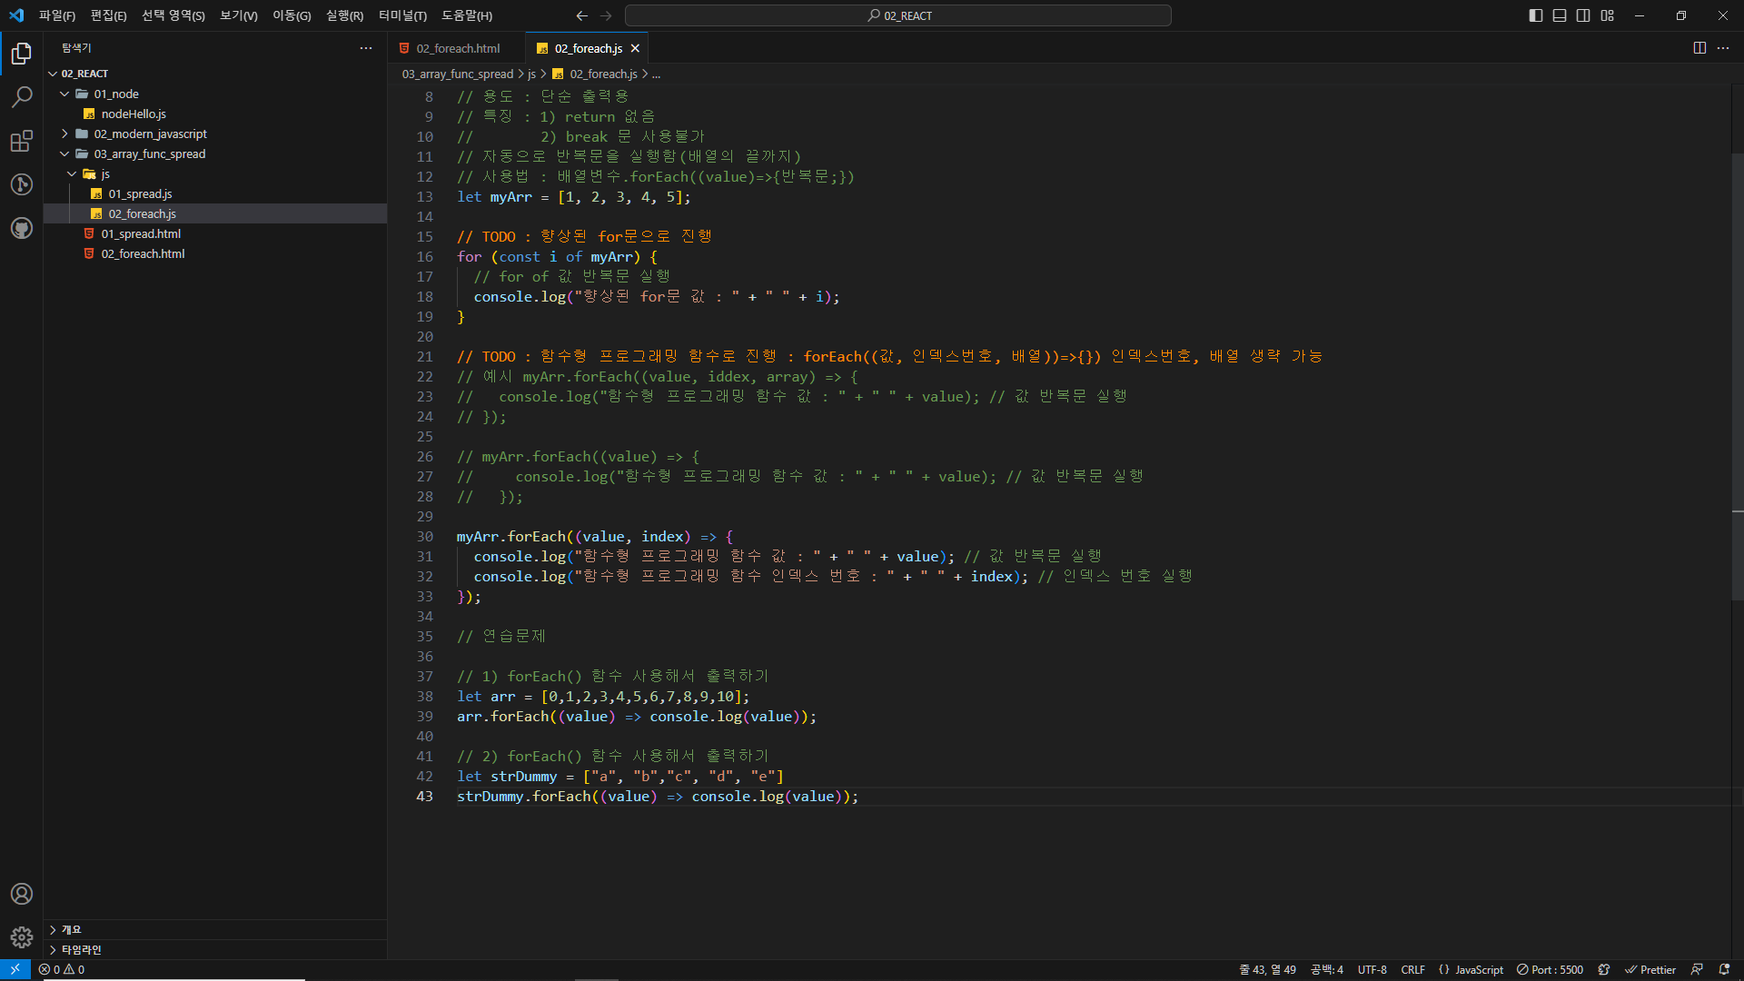1744x981 pixels.
Task: Click the split editor right icon
Action: point(1699,48)
